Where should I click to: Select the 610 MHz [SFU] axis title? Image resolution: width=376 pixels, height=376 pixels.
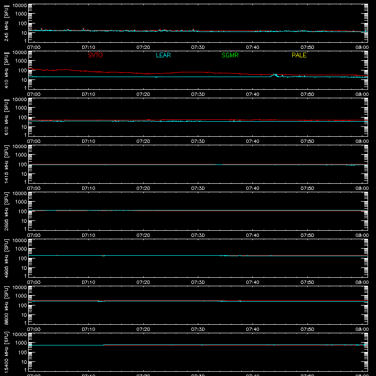(7, 117)
